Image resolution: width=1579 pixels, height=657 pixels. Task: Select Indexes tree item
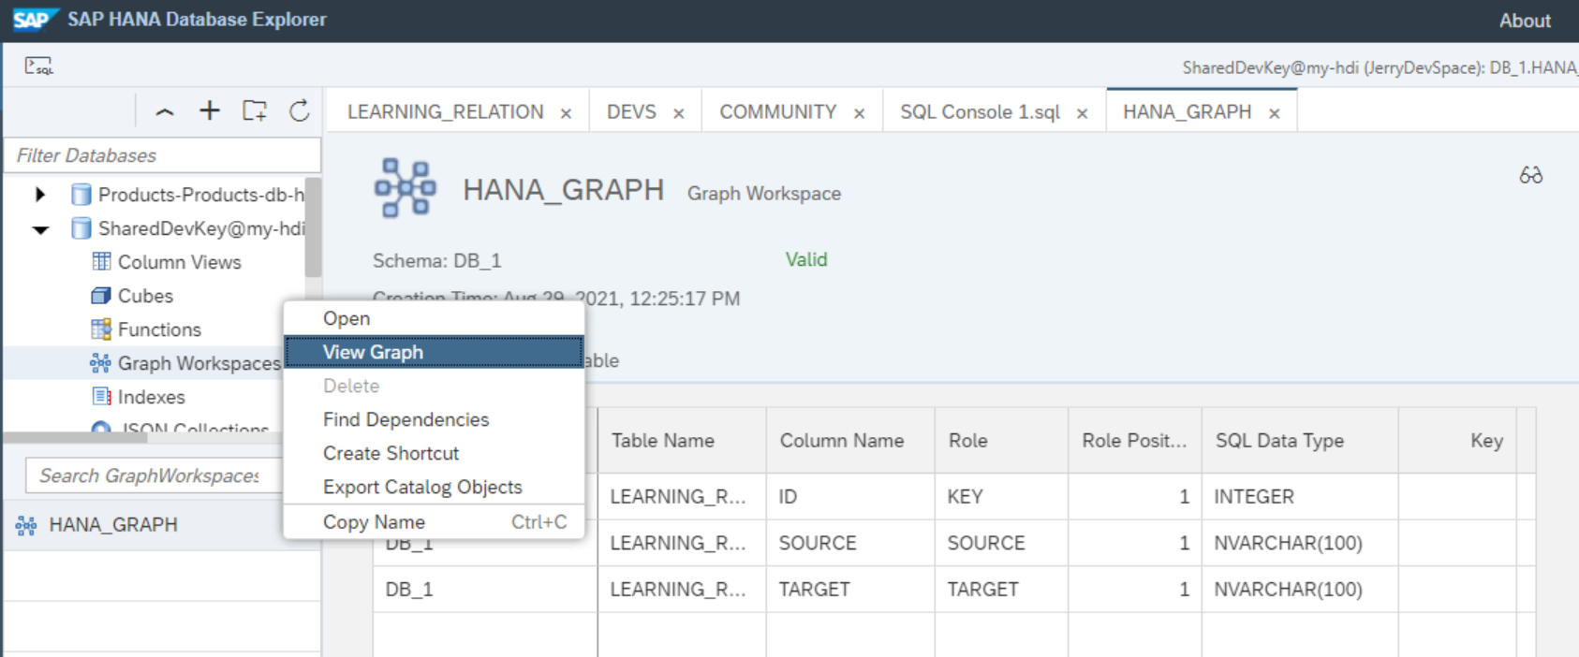click(x=151, y=397)
